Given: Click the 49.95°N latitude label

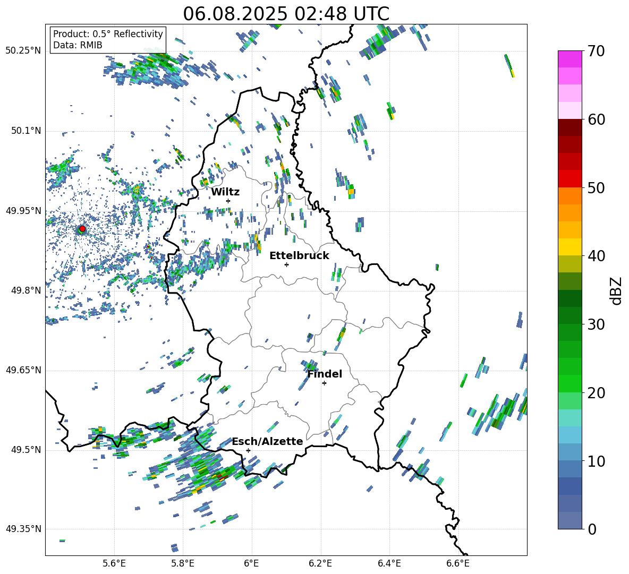Looking at the screenshot, I should click(x=23, y=210).
